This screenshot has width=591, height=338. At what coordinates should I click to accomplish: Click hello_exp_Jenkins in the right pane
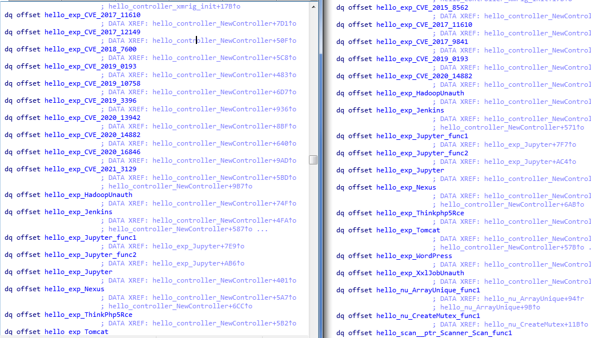point(410,110)
